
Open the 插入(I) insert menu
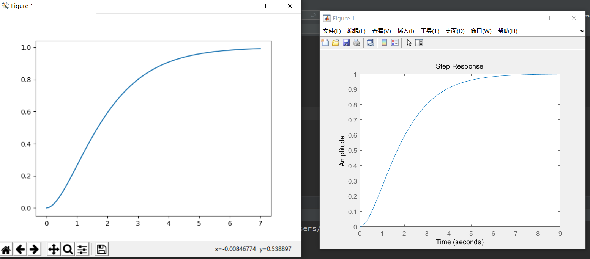pos(405,31)
